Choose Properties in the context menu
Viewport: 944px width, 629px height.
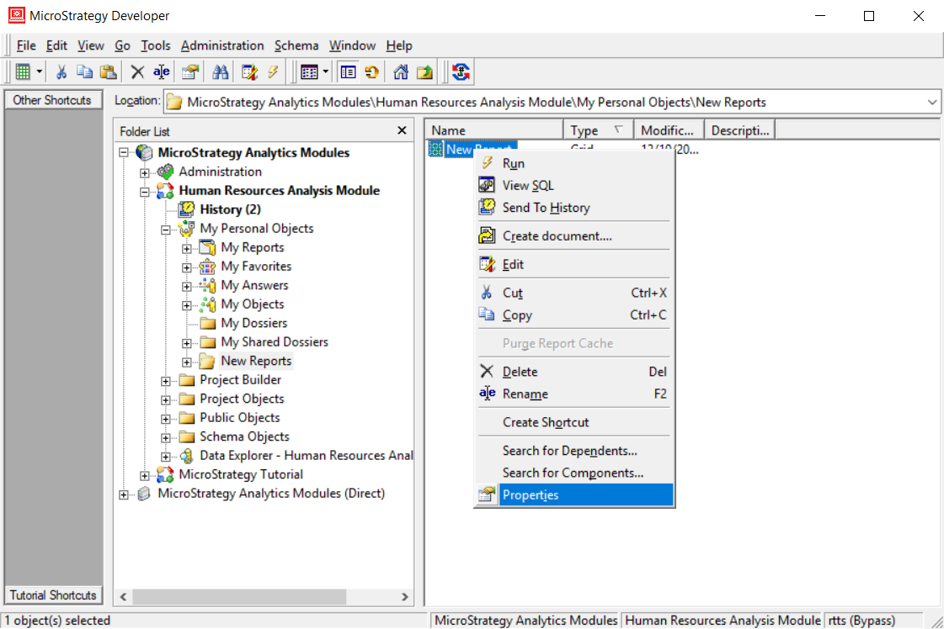pyautogui.click(x=574, y=495)
